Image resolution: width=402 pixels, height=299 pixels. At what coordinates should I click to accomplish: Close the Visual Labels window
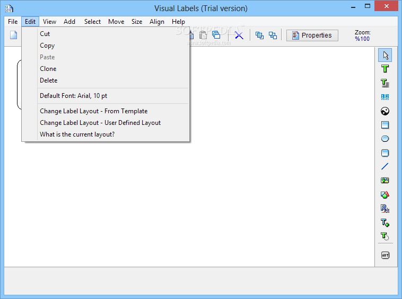pyautogui.click(x=387, y=6)
